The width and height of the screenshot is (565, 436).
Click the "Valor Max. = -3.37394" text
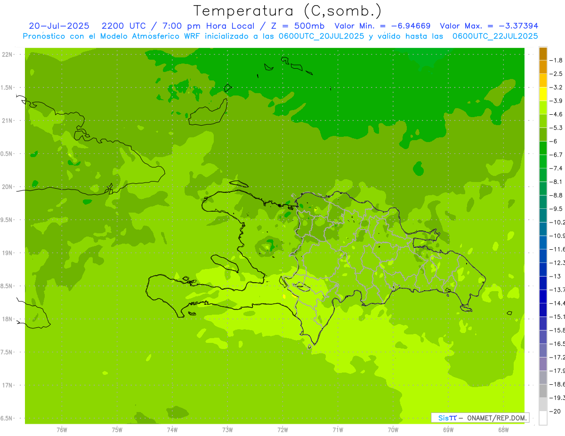pyautogui.click(x=489, y=26)
